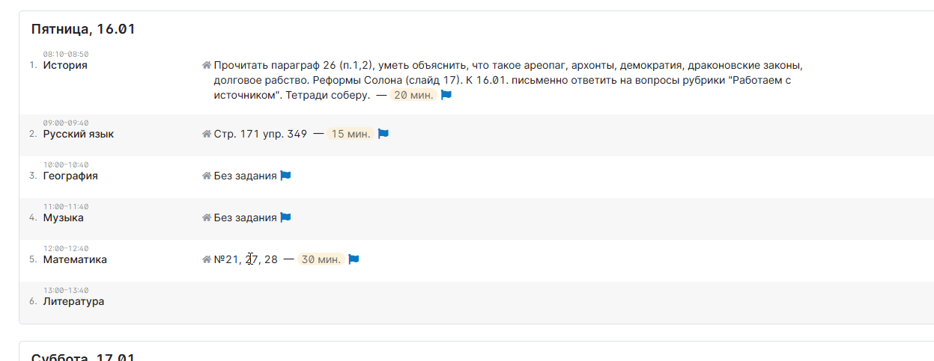Click the blue flag in География row
The width and height of the screenshot is (934, 361).
click(285, 176)
